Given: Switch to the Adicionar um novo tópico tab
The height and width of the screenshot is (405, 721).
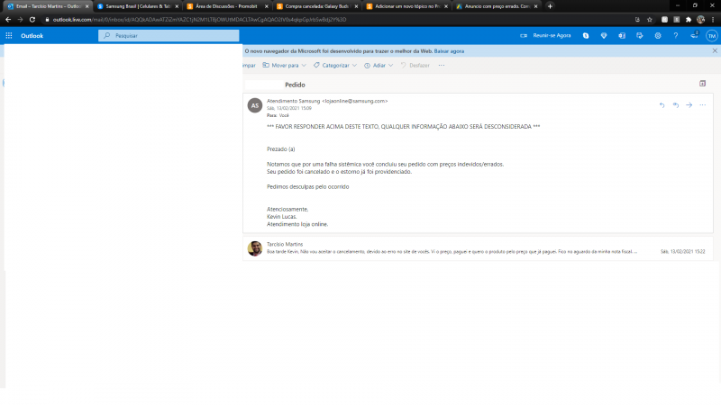Looking at the screenshot, I should (x=406, y=6).
